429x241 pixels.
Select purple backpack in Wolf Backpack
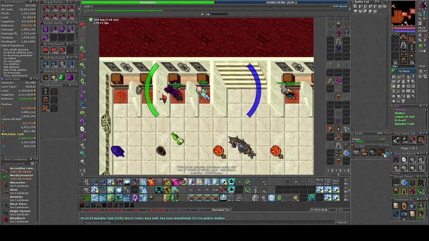[70, 77]
